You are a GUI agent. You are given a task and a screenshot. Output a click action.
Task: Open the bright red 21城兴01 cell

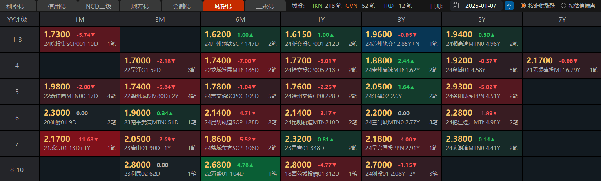coord(80,143)
